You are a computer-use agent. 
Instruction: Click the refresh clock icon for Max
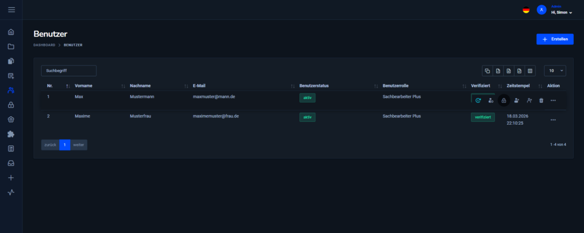click(x=478, y=100)
